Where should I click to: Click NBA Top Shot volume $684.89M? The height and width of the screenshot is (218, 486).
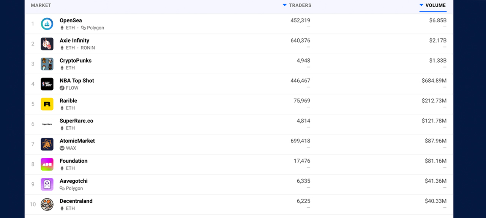[x=434, y=81]
